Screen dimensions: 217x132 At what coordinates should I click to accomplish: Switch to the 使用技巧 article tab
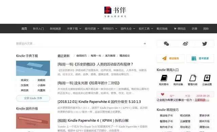81,56
